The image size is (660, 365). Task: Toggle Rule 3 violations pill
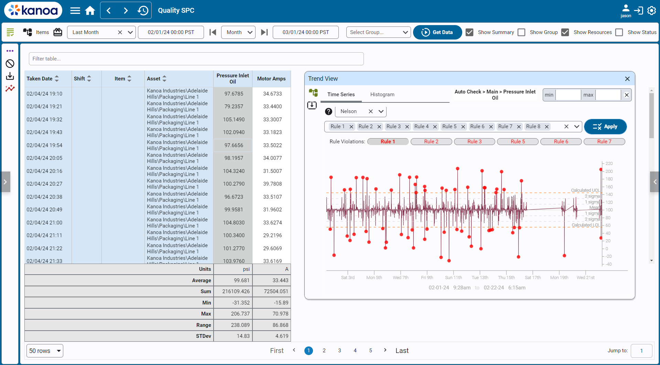[475, 142]
